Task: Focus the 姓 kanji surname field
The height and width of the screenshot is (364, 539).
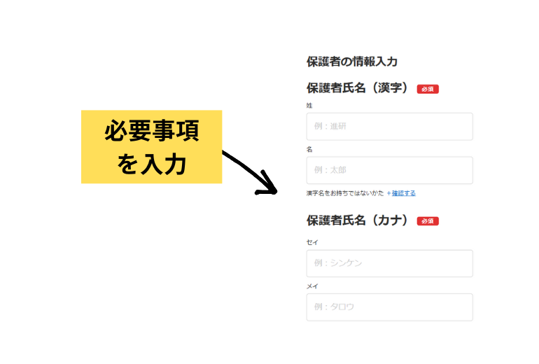Action: 389,127
